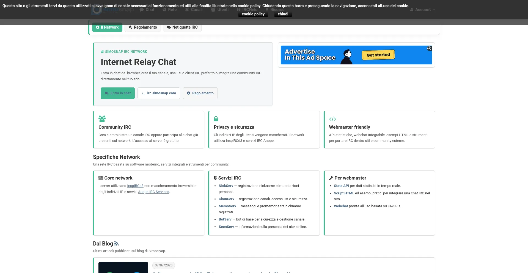Click the Webmaster friendly code icon
Viewport: 528px width, 273px height.
(x=332, y=119)
